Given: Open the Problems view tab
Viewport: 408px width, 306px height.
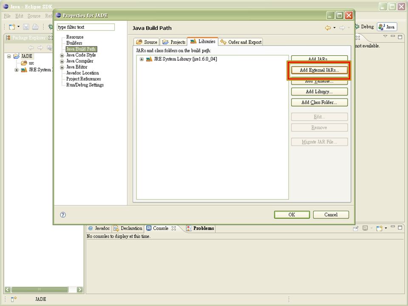Looking at the screenshot, I should tap(200, 228).
